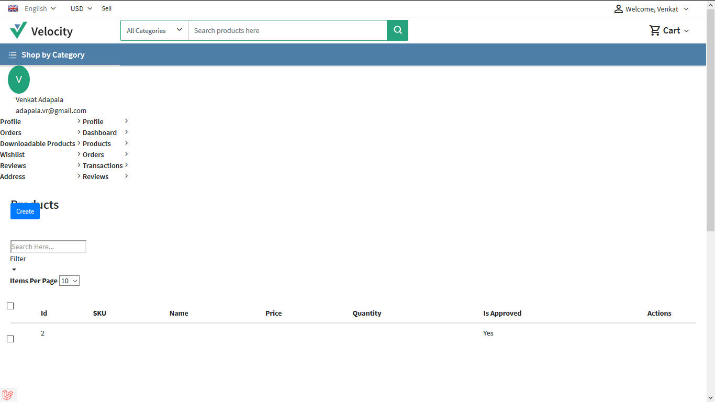
Task: Click the chevron beside customer Profile
Action: tap(79, 121)
